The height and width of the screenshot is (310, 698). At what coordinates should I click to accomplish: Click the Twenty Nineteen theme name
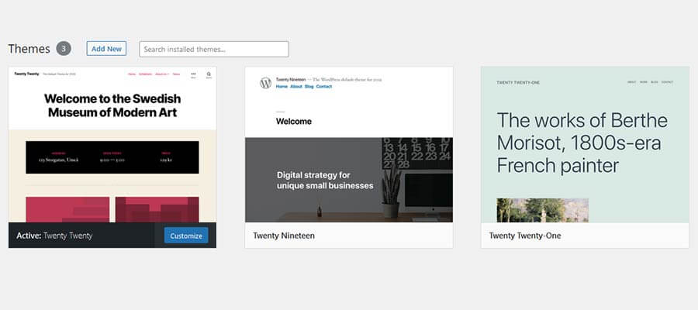pos(284,236)
